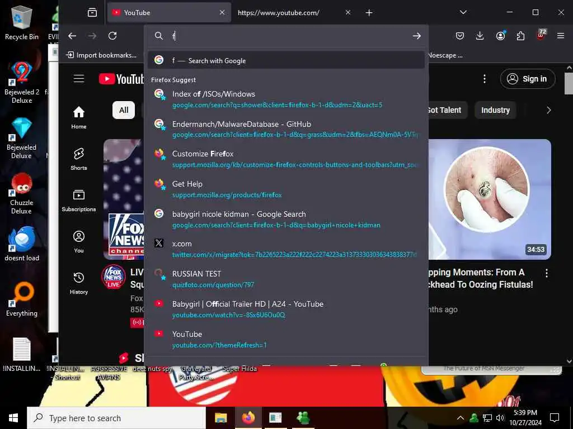Click the 'Type here to search' taskbar box

point(116,418)
